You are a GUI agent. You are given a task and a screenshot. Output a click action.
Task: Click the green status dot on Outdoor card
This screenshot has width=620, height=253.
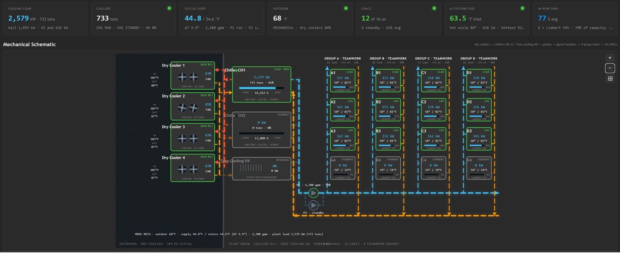(x=346, y=8)
